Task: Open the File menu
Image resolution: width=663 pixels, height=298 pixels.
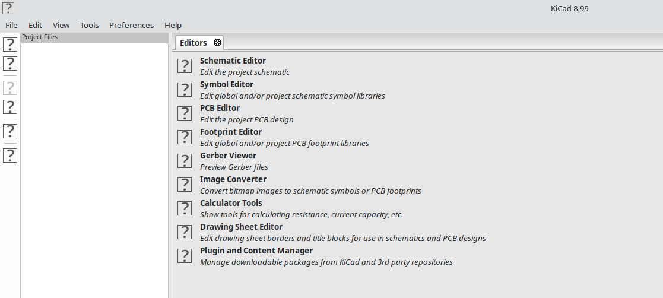Action: (x=11, y=25)
